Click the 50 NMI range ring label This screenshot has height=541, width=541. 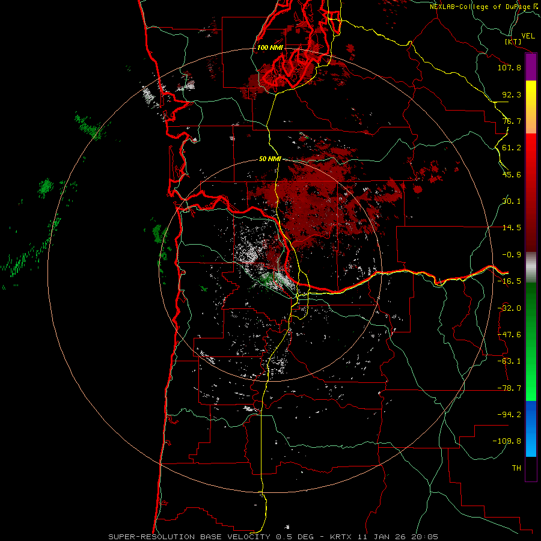pyautogui.click(x=270, y=159)
